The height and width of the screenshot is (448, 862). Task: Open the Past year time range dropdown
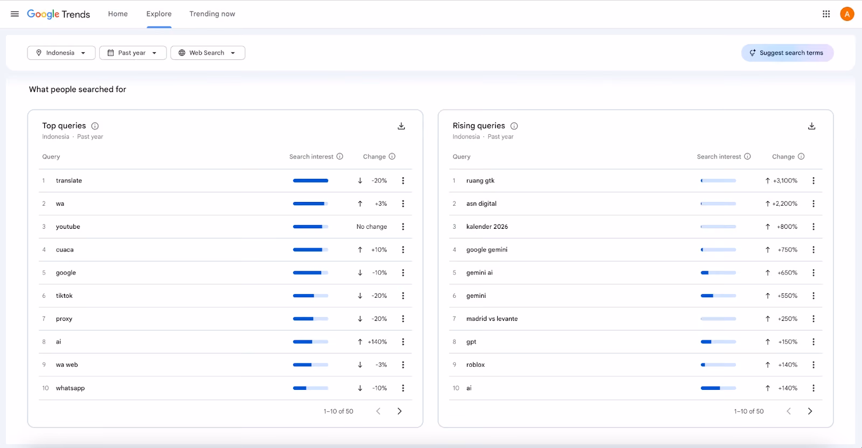[x=133, y=53]
